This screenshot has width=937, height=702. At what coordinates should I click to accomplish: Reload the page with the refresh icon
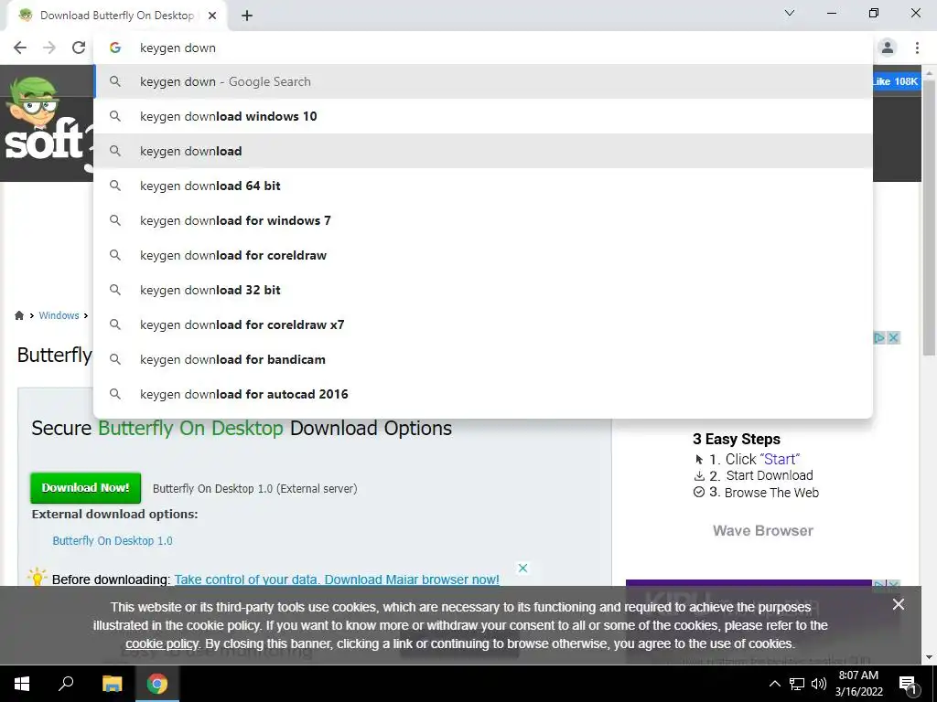(79, 48)
